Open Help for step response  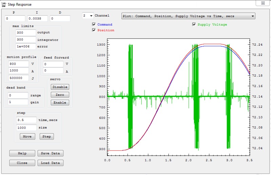pos(22,153)
